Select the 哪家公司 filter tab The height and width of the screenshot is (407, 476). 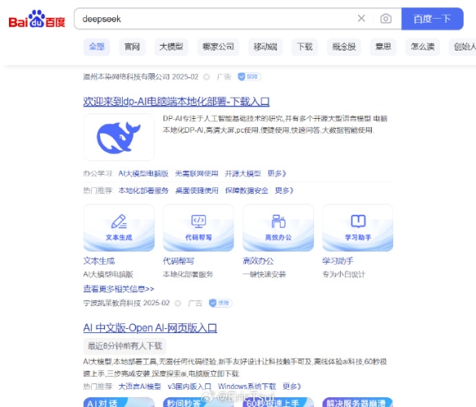click(x=218, y=46)
